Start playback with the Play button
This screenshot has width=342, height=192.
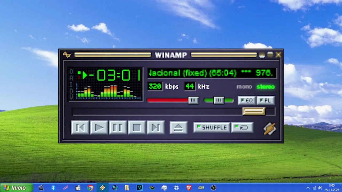(x=99, y=127)
